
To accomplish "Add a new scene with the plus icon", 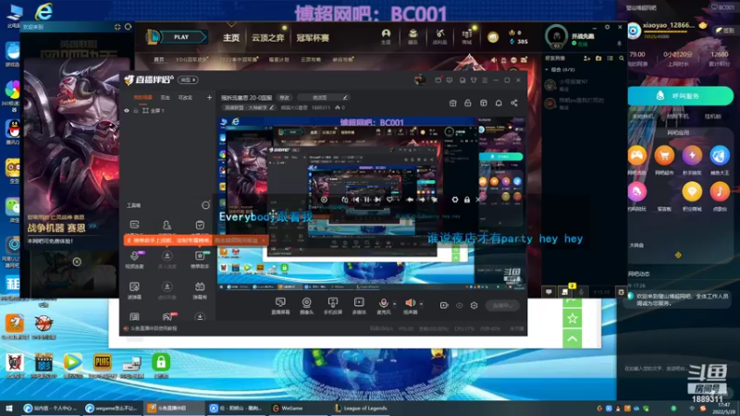I will (209, 98).
